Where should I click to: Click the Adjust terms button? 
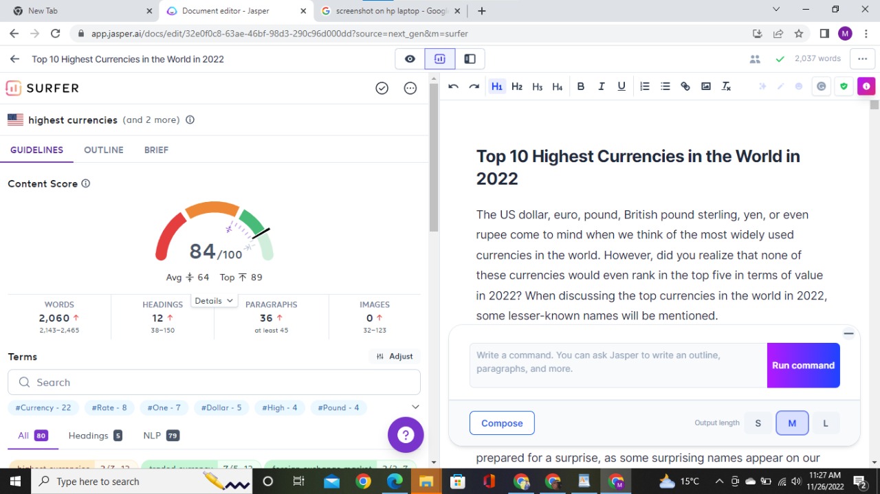395,356
